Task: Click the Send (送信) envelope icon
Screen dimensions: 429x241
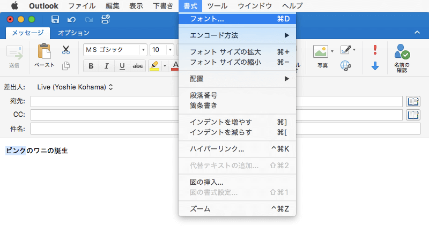Action: [x=14, y=52]
